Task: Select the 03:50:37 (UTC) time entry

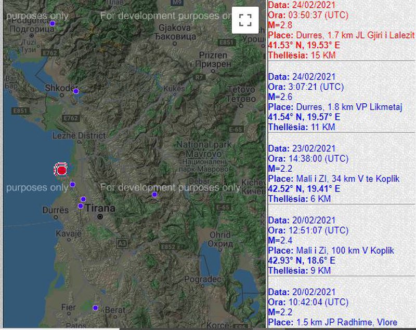Action: click(x=318, y=15)
